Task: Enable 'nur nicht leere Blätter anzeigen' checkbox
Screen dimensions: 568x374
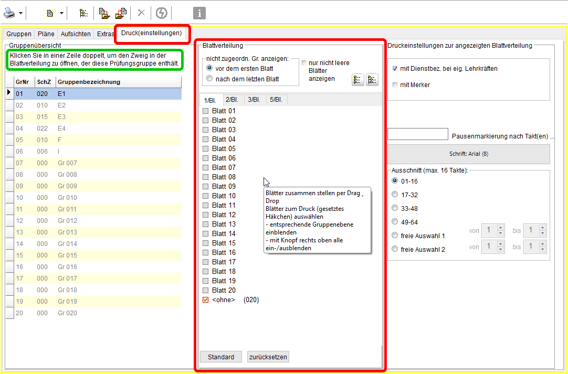Action: click(304, 63)
